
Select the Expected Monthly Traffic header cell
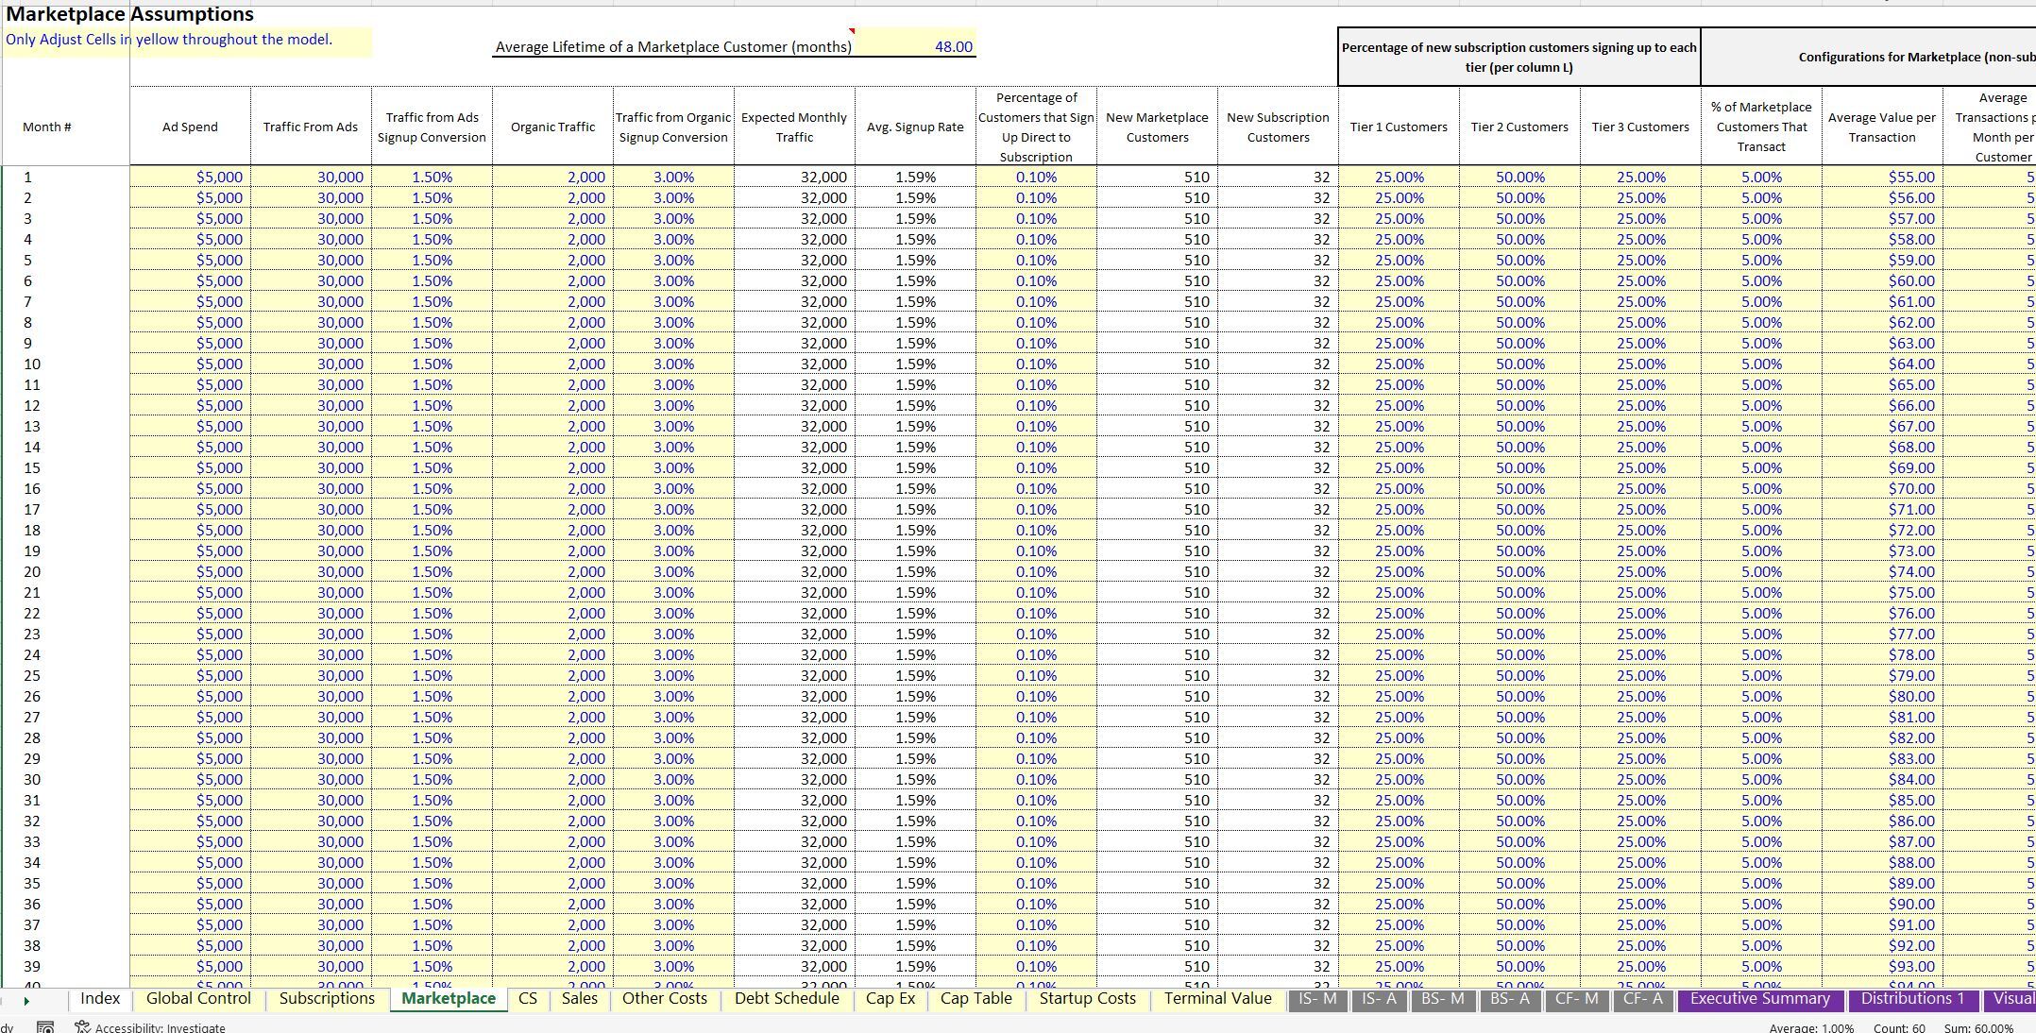tap(794, 127)
